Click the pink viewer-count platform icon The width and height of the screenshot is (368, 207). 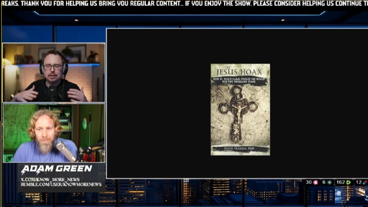(x=315, y=182)
